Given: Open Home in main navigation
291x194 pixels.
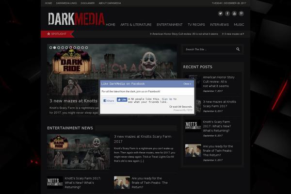Looking at the screenshot, I should coord(111,25).
